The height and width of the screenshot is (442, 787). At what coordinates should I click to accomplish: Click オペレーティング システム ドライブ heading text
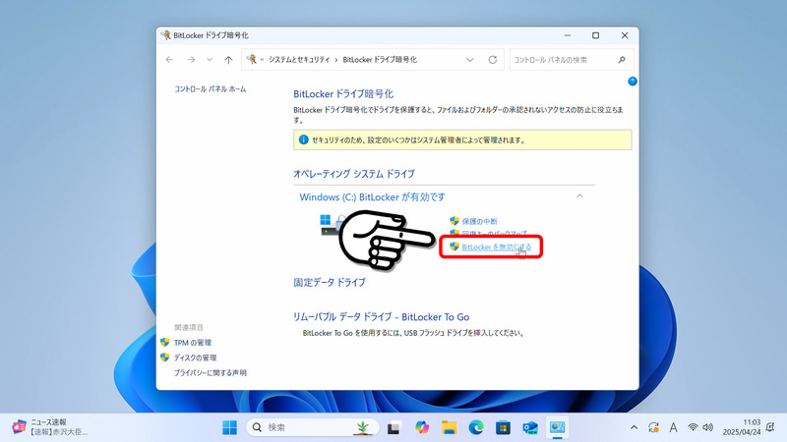tap(354, 174)
